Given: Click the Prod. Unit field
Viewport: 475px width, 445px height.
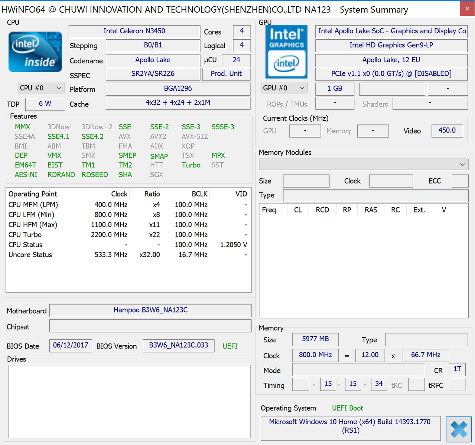Looking at the screenshot, I should (x=226, y=74).
